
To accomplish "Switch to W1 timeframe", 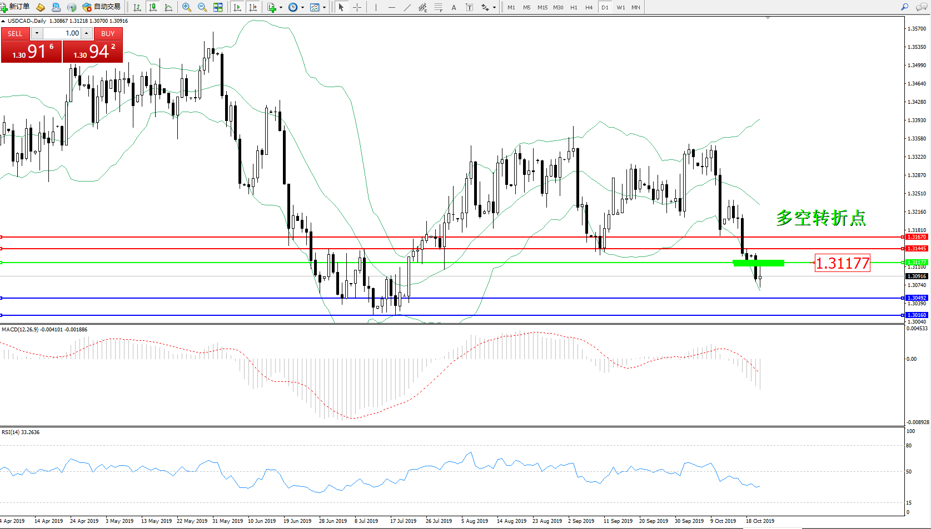I will pyautogui.click(x=620, y=7).
